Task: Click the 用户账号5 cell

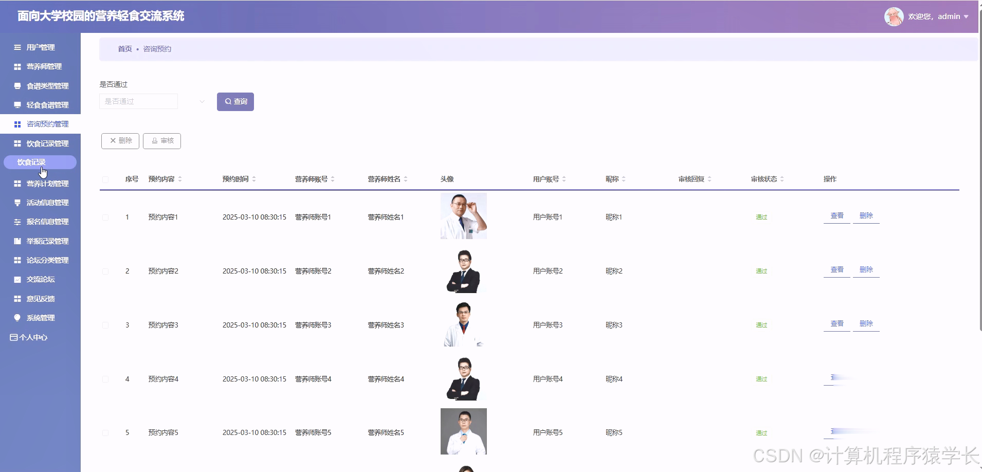Action: click(548, 432)
